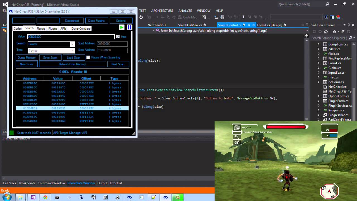Image resolution: width=357 pixels, height=201 pixels.
Task: Click the Solution Explorer sync icon
Action: (343, 32)
